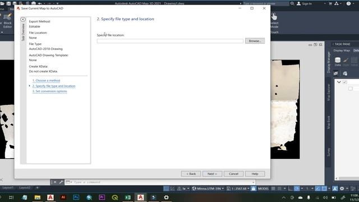The image size is (359, 202).
Task: Click the Table icon in Task Pane
Action: pos(354,62)
